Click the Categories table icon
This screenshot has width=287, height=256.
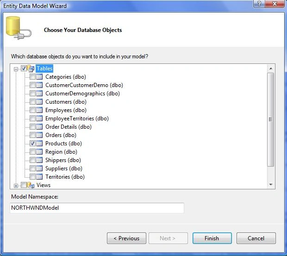click(x=39, y=77)
